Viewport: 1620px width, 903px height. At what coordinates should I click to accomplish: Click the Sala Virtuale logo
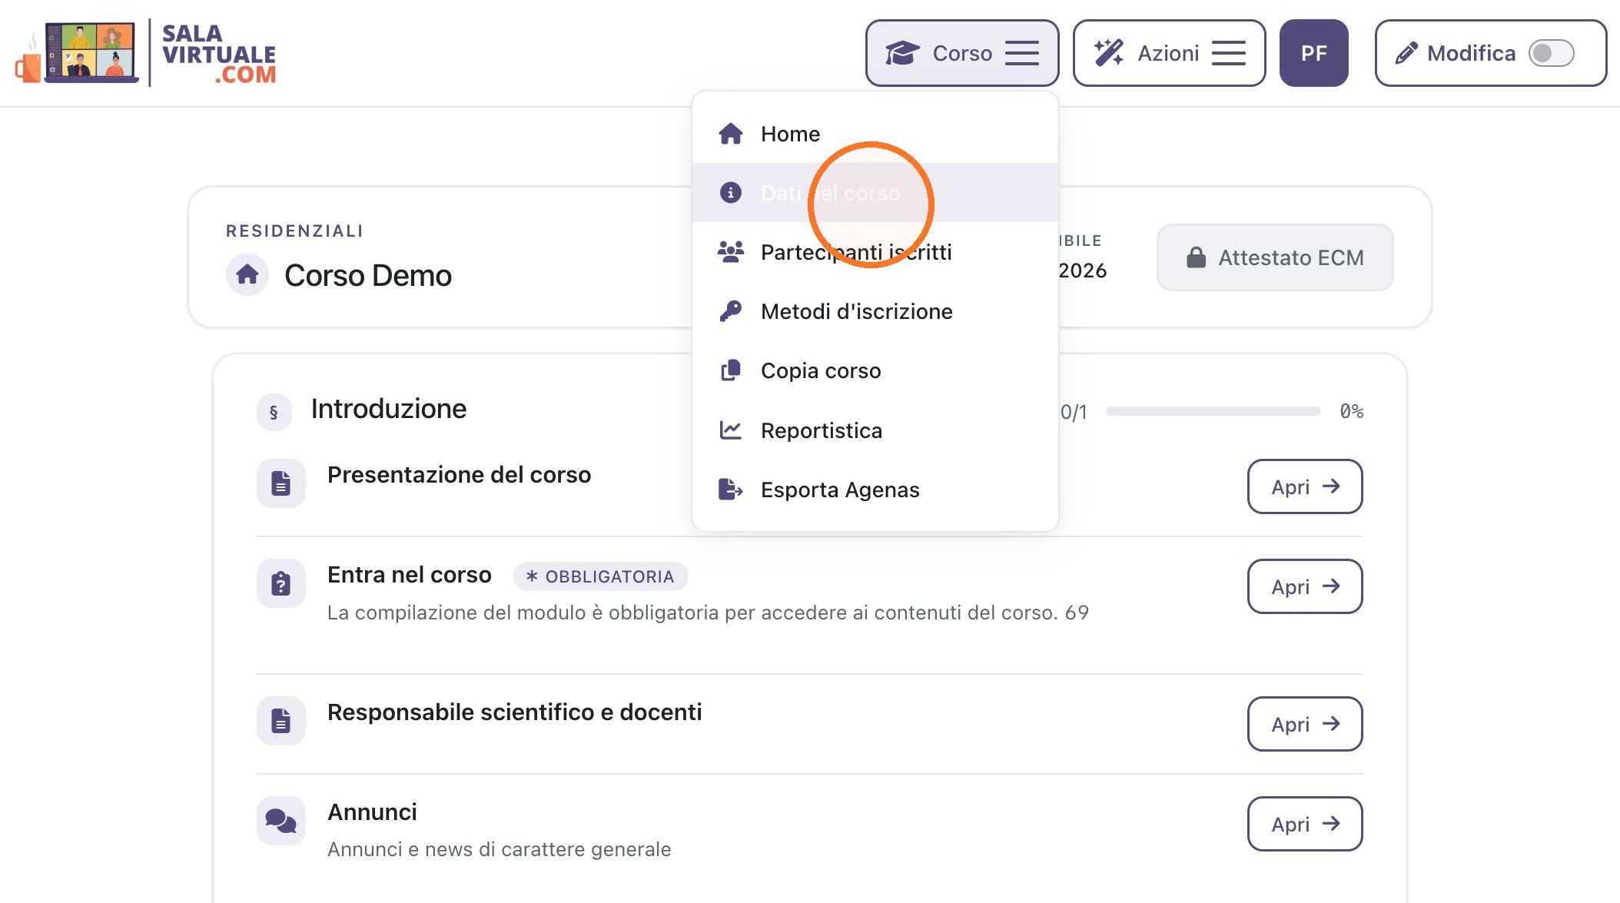click(x=145, y=53)
